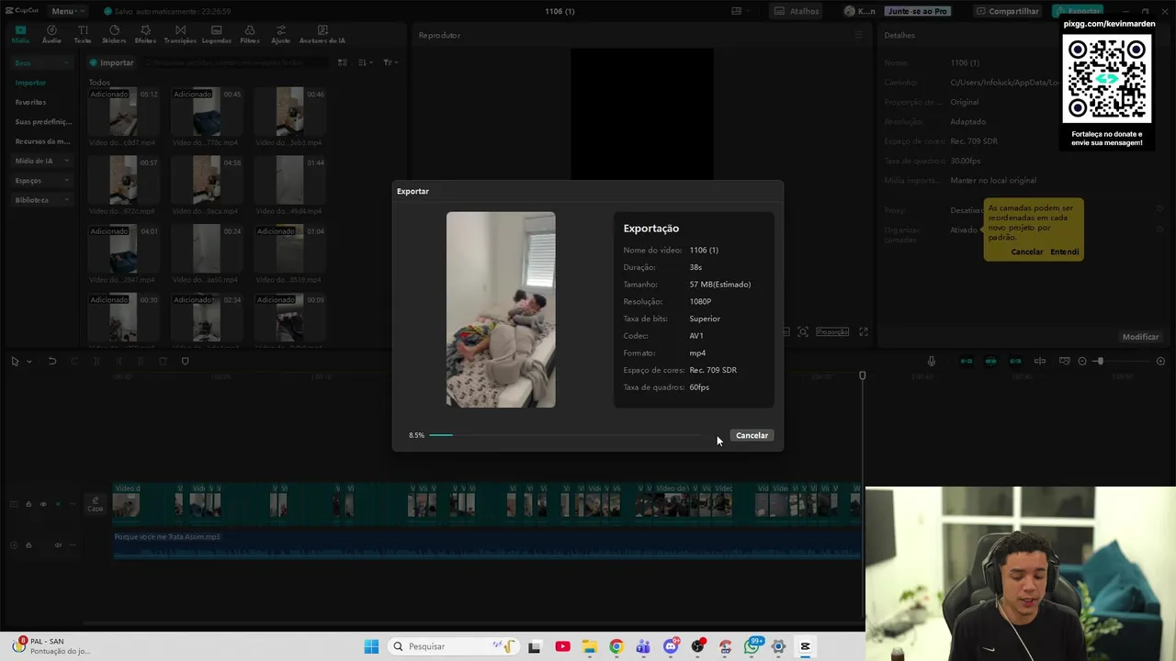Switch the media grid view icon
This screenshot has width=1176, height=661.
pos(342,62)
